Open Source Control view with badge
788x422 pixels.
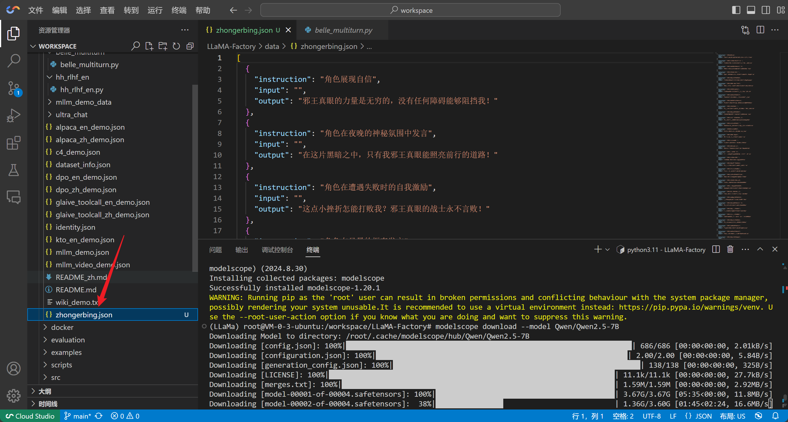click(13, 88)
